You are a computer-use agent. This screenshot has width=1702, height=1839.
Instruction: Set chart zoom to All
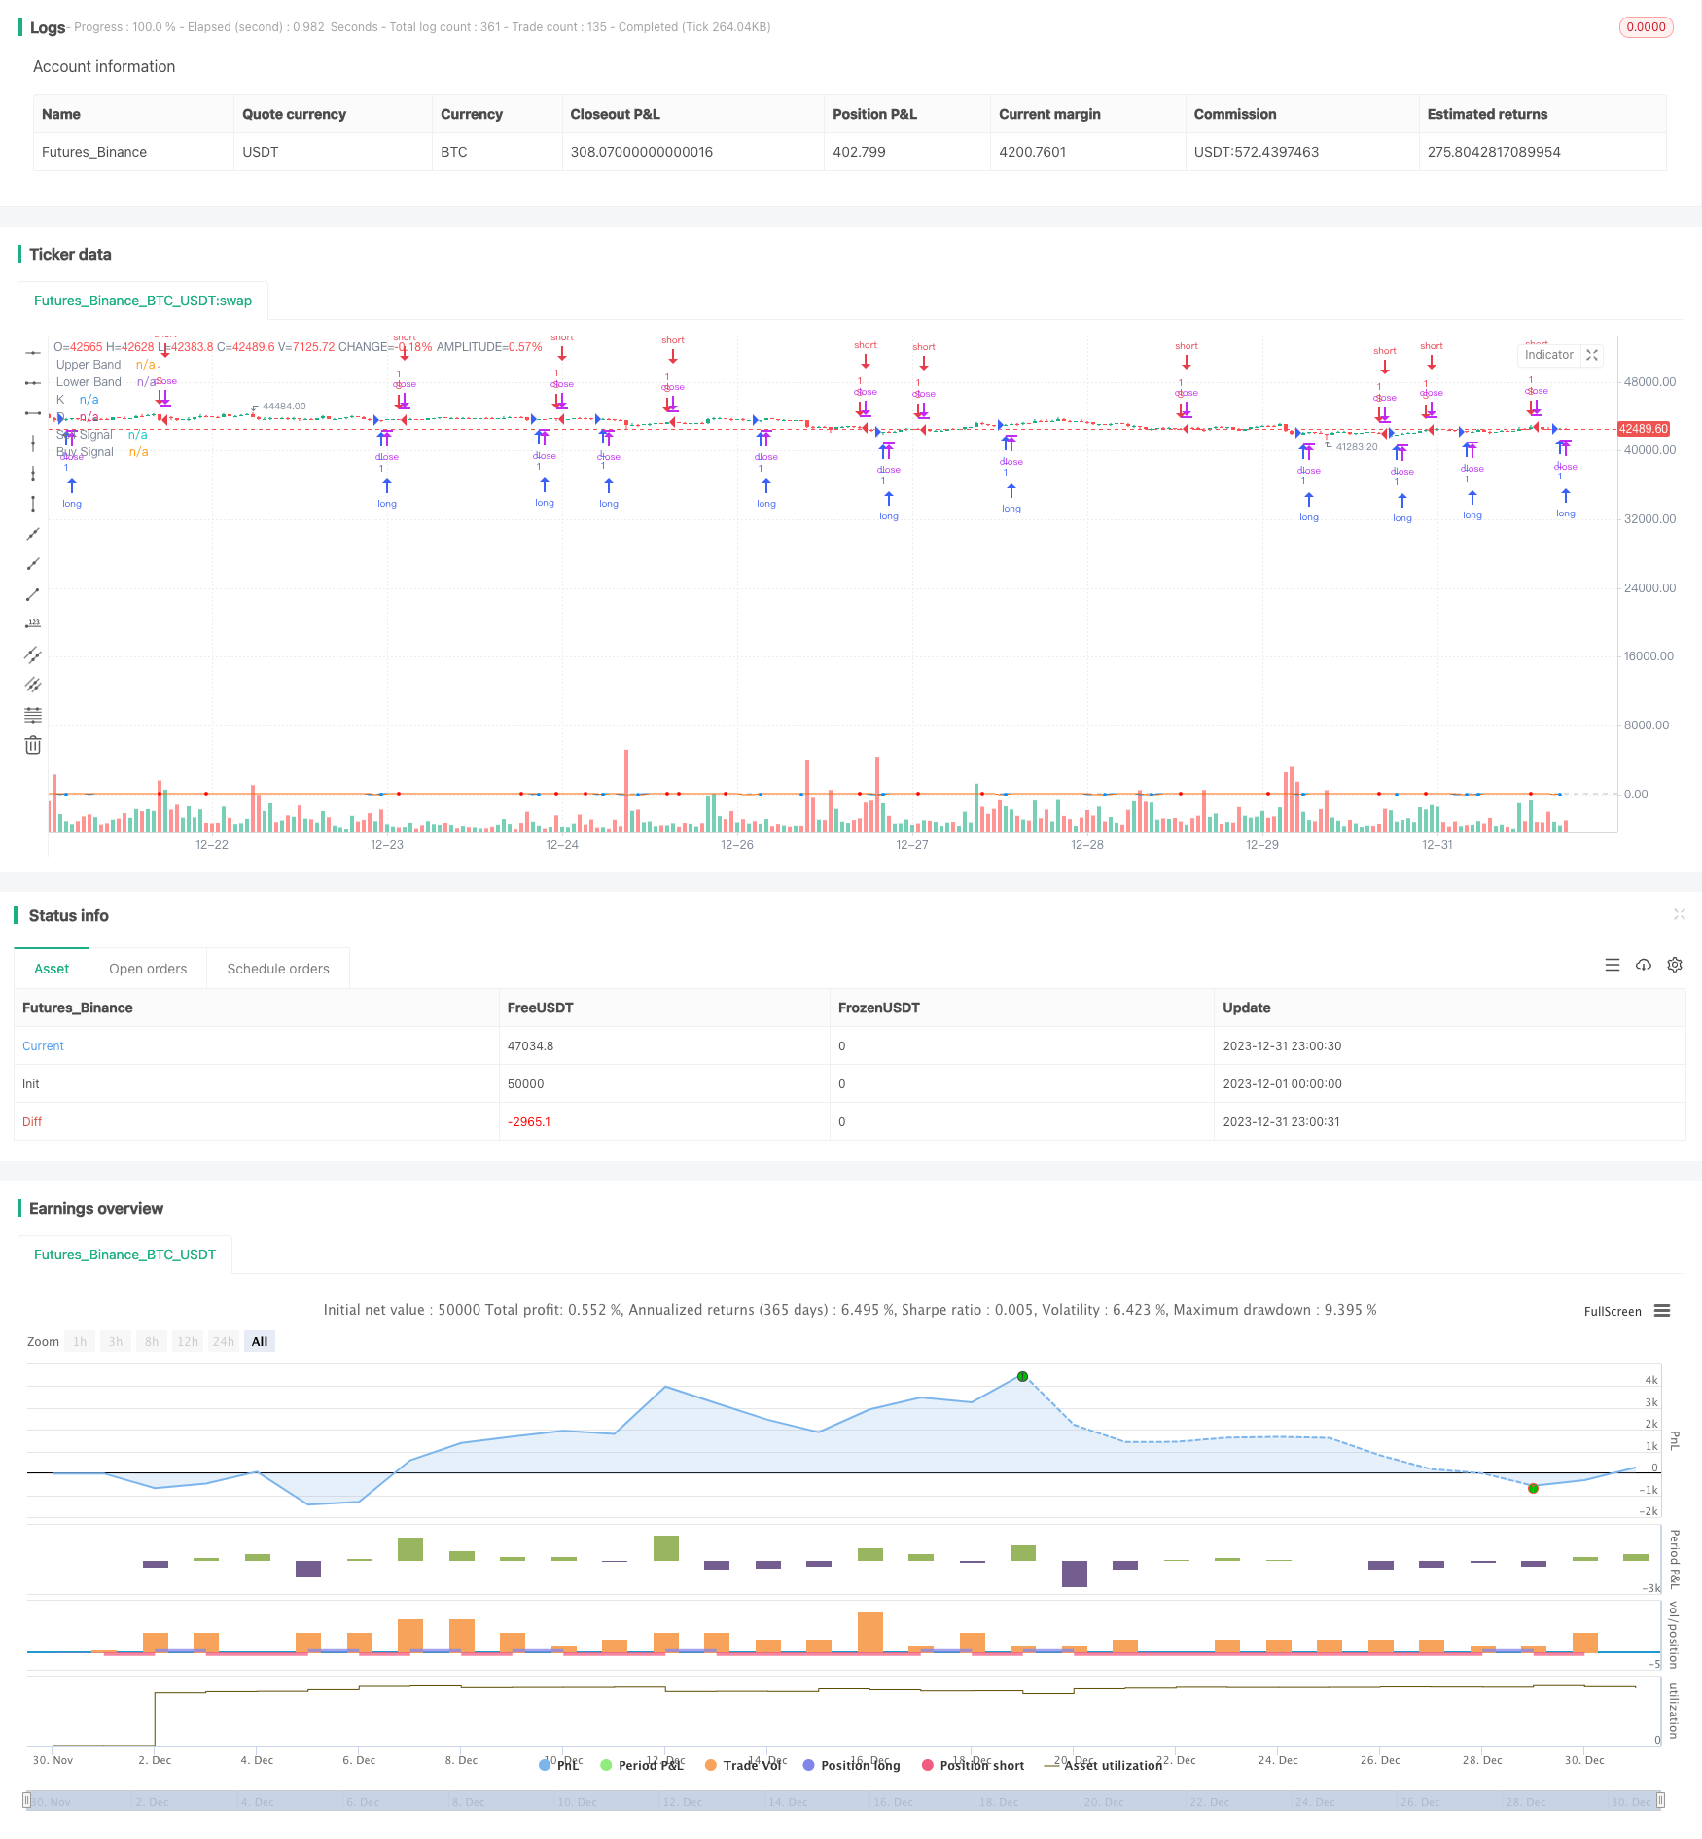pyautogui.click(x=260, y=1341)
